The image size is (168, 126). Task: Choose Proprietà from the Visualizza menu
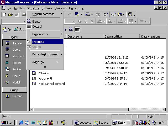pyautogui.click(x=45, y=42)
